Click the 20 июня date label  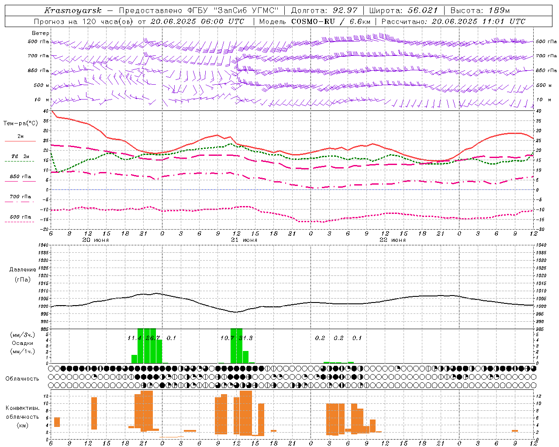(96, 240)
